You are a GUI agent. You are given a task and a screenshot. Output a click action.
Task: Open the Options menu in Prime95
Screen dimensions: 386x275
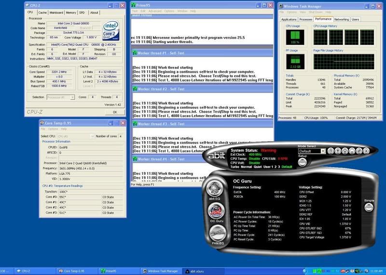point(169,11)
